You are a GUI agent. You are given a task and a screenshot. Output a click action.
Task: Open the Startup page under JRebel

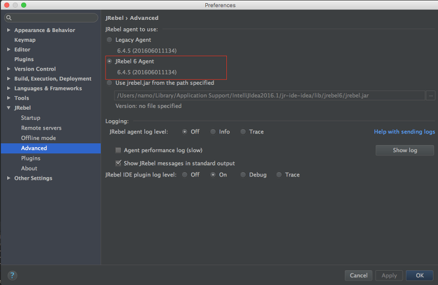pos(31,118)
